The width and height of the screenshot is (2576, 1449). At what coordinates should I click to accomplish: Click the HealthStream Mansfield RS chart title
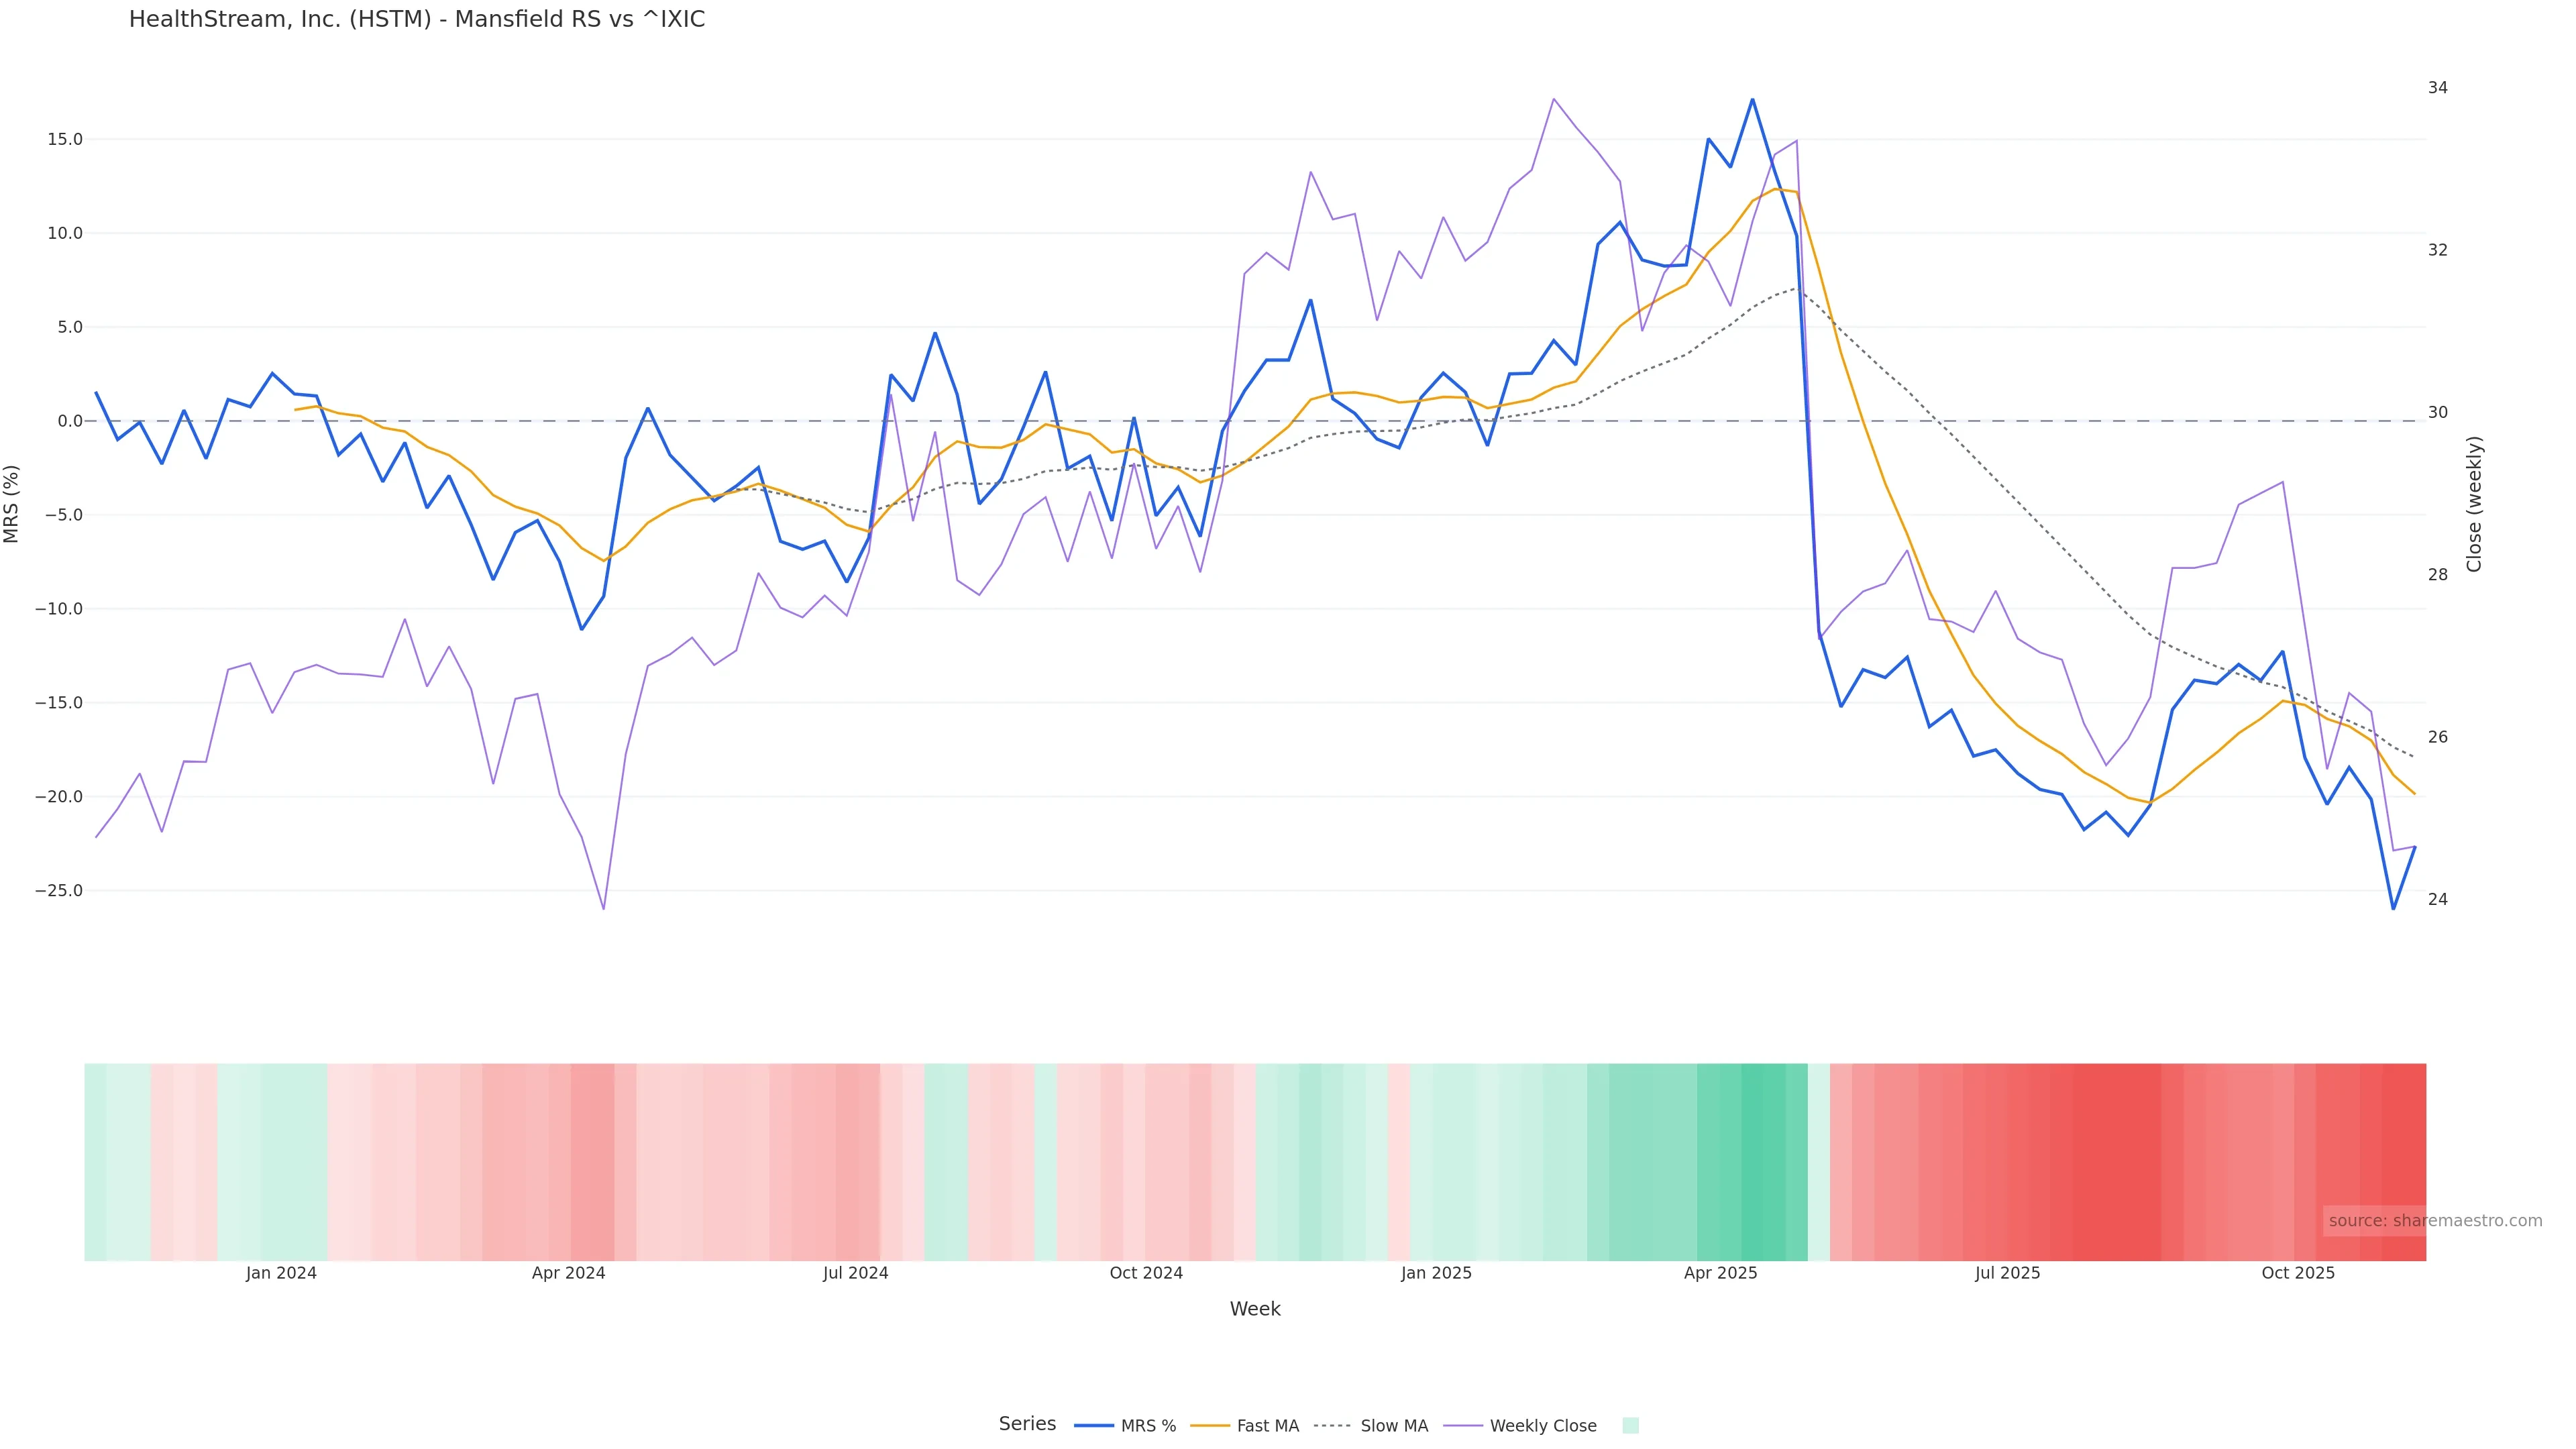pos(417,20)
